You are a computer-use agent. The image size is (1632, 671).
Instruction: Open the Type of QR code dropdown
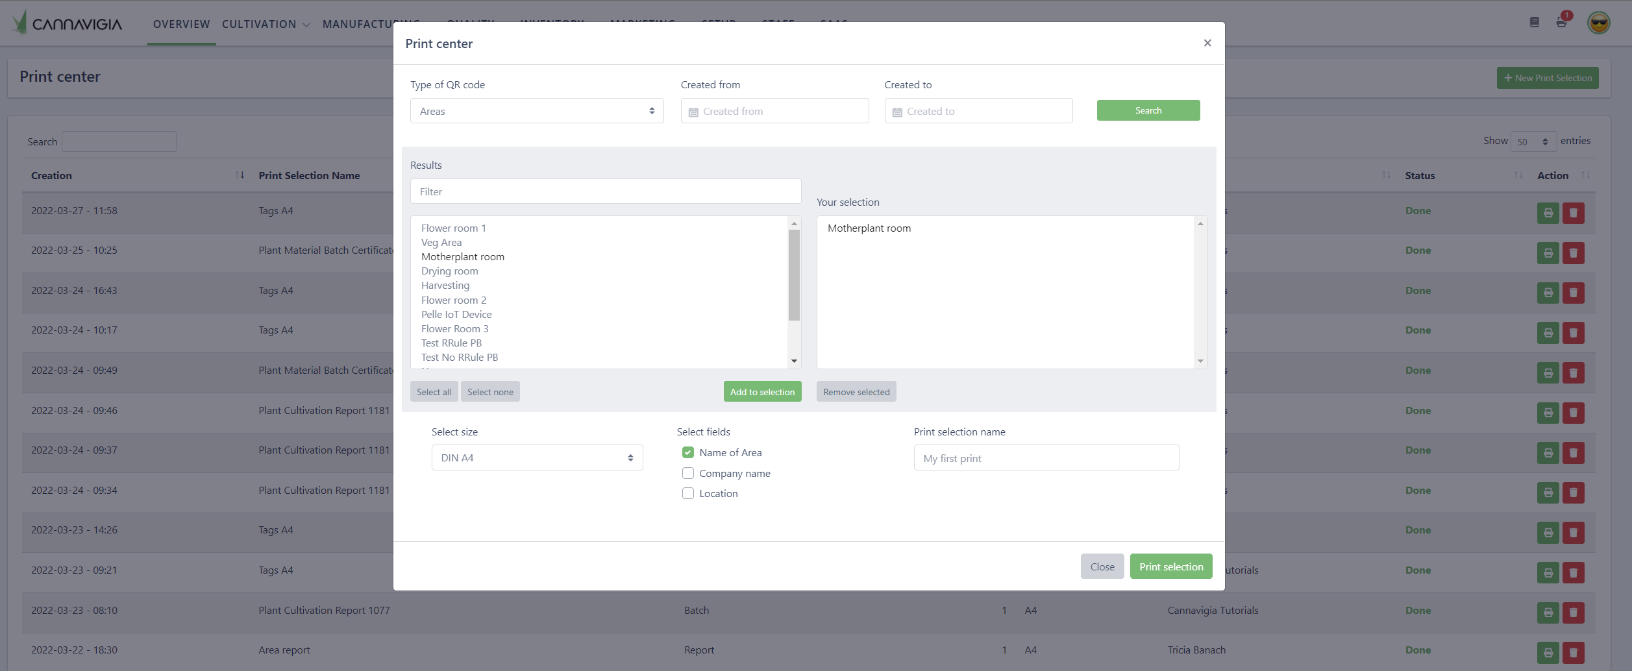(536, 111)
